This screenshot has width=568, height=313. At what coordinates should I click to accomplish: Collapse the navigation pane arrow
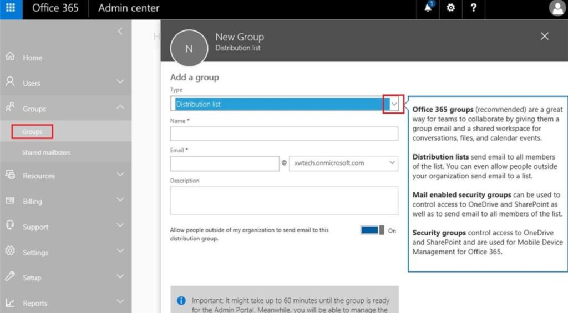[120, 32]
